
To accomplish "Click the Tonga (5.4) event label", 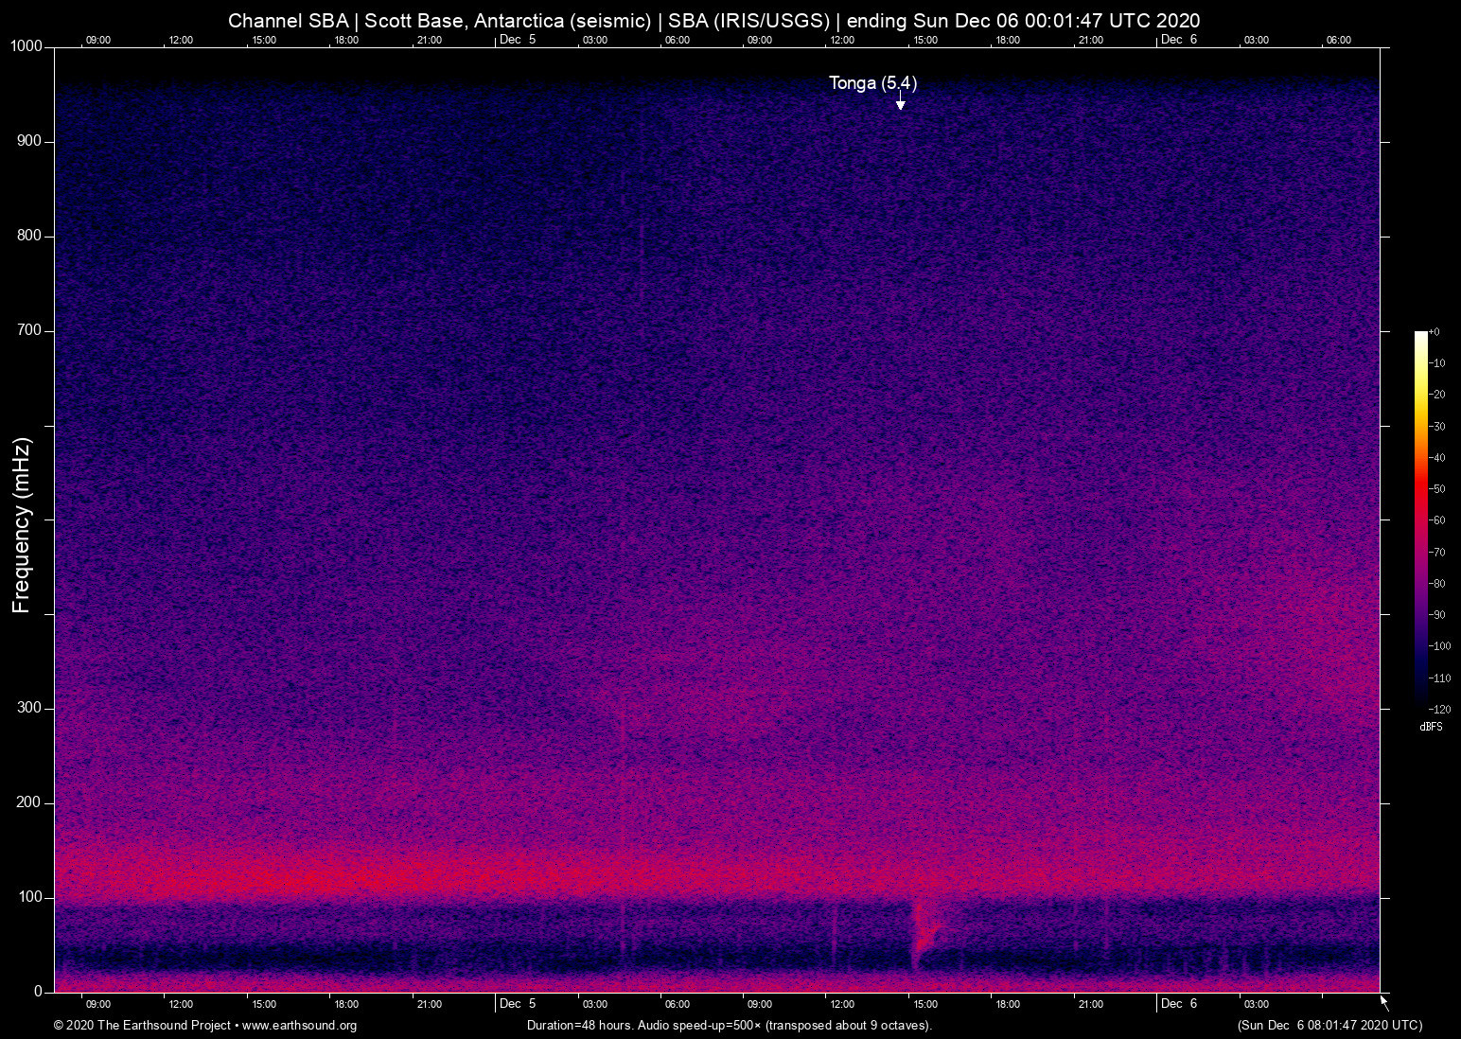I will coord(872,83).
